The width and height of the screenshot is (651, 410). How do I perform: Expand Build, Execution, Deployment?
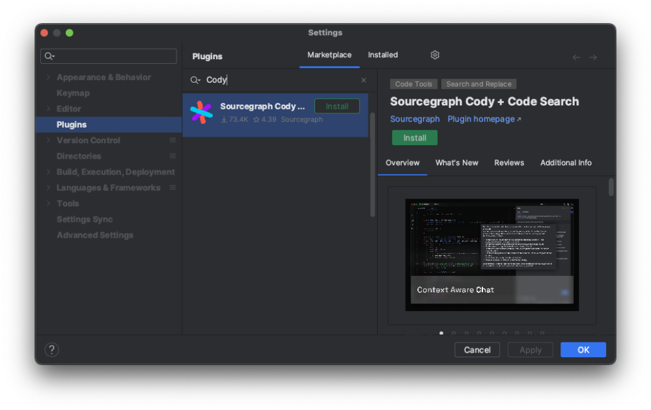(48, 172)
